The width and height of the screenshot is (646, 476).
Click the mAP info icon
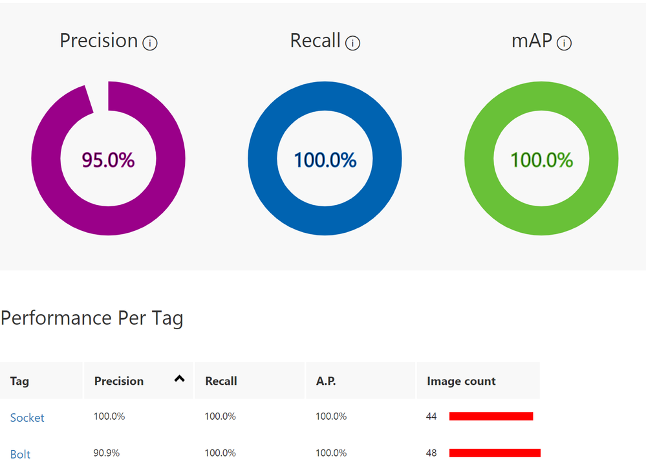click(x=564, y=43)
